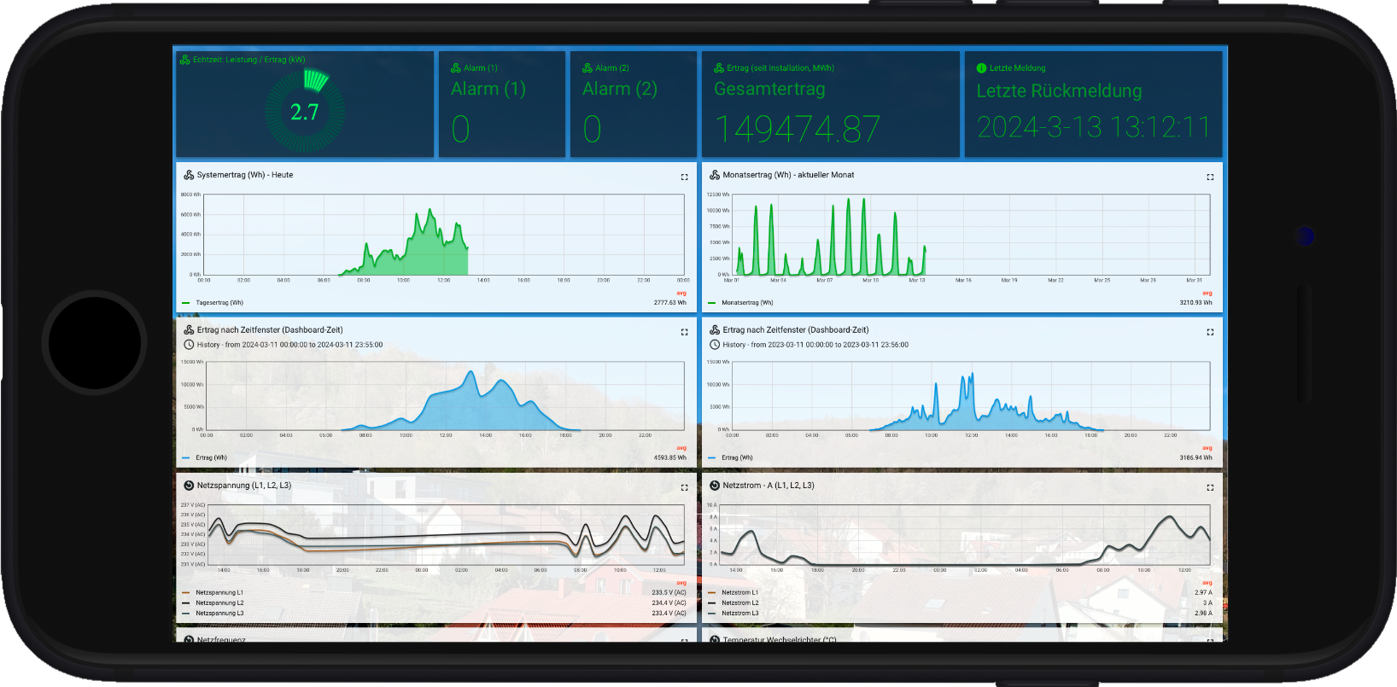Click clock icon beside History 2023-03-11

pos(715,345)
